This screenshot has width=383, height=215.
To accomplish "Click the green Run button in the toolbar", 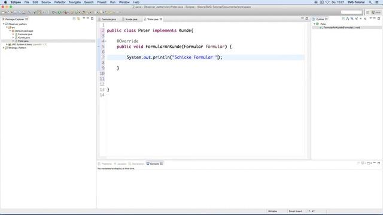I will click(59, 12).
